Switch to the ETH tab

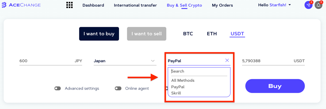click(x=212, y=34)
